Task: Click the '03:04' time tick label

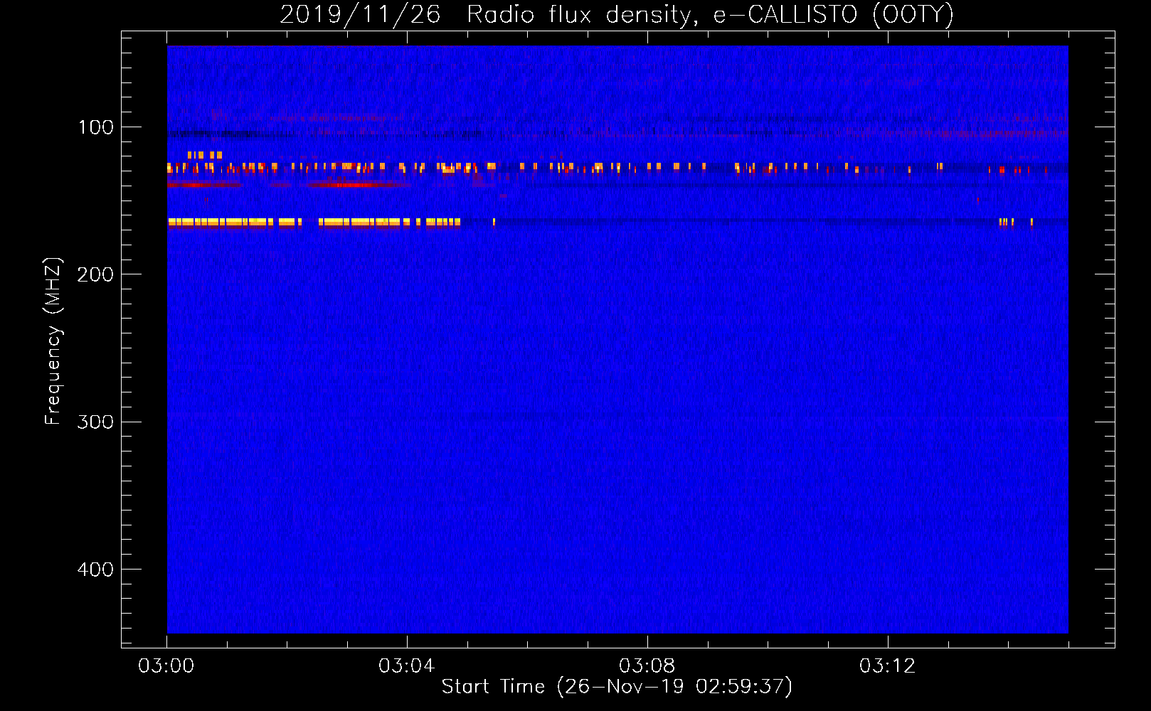Action: coord(407,666)
